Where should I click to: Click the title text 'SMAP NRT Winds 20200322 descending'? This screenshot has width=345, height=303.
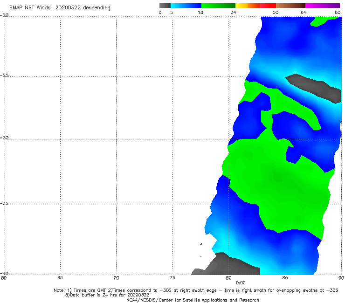60,7
